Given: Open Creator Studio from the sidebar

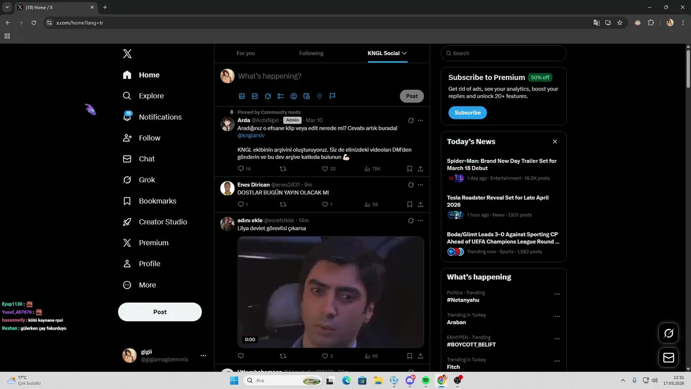Looking at the screenshot, I should [x=155, y=222].
